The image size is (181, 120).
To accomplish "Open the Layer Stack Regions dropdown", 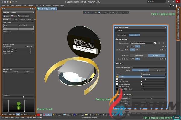I will (x=18, y=12).
